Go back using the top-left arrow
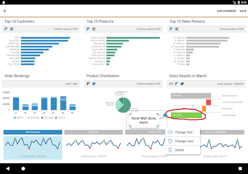The image size is (248, 174). [x=5, y=11]
